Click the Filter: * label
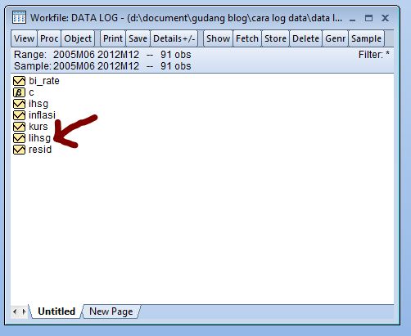The height and width of the screenshot is (336, 411). (374, 55)
